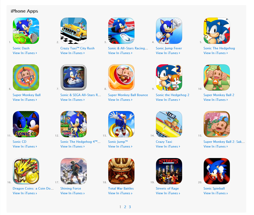This screenshot has width=254, height=215.
Task: Open the Super Monkey Ball Bounce icon
Action: pos(121,77)
